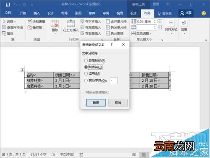Screen dimensions: 210x158
Task: Click the cell containing 甜梦科技
Action: (39, 80)
